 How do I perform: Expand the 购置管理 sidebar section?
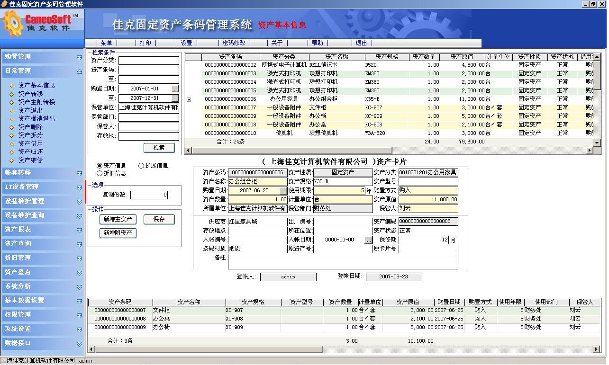pos(80,57)
